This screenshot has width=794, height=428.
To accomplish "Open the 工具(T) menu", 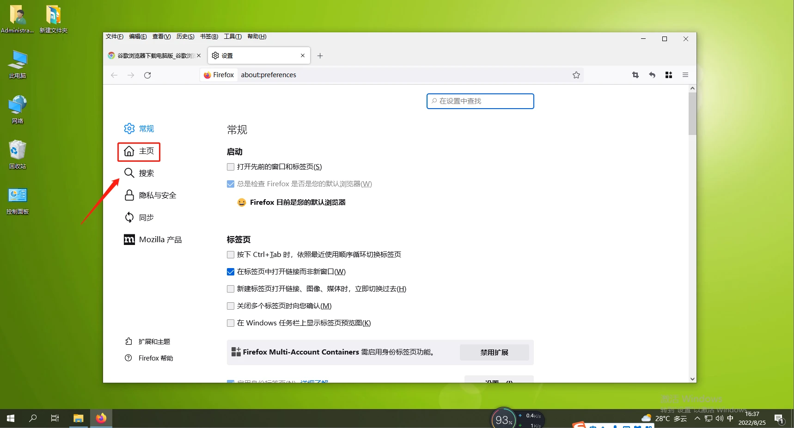I will pos(233,37).
